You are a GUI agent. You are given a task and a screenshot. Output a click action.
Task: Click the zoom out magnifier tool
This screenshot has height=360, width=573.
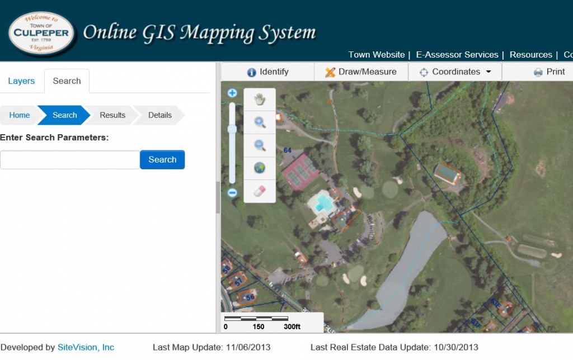coord(260,145)
